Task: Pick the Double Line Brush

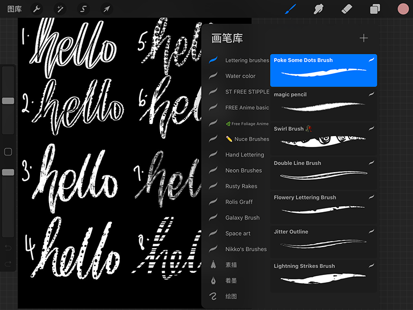Action: 323,172
